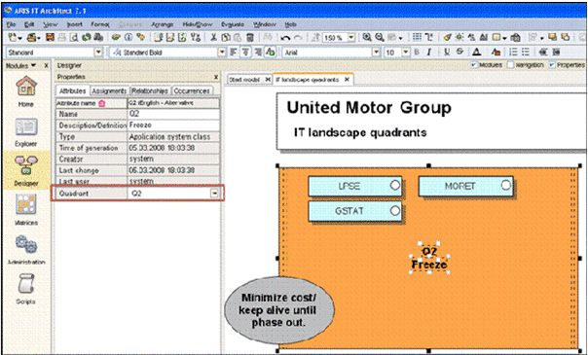Toggle the grid display icon
Image resolution: width=588 pixels, height=355 pixels.
point(417,38)
